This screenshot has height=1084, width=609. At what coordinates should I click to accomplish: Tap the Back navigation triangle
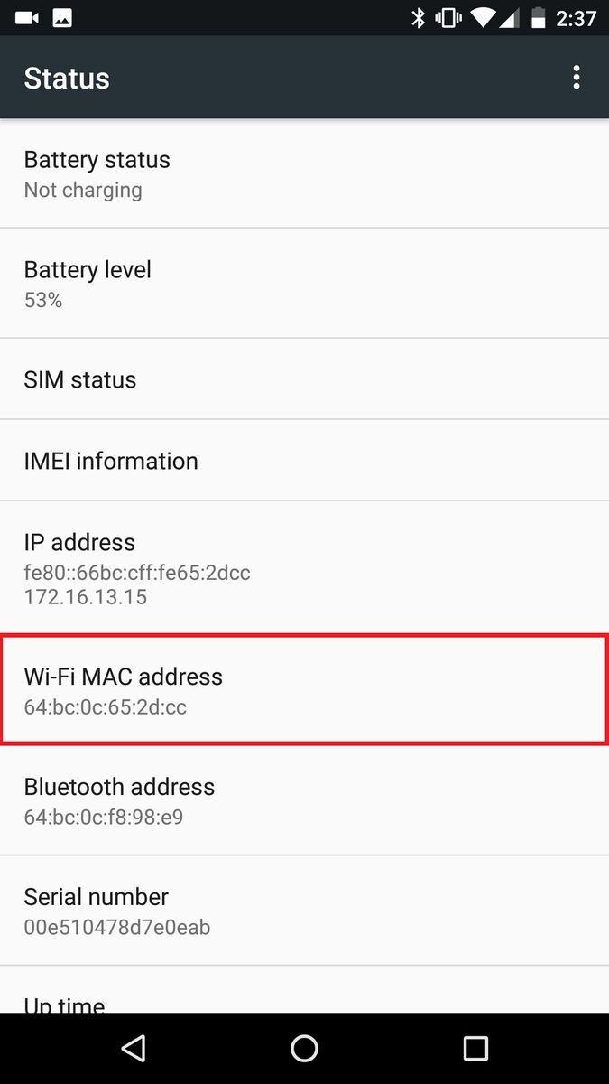tap(134, 1048)
